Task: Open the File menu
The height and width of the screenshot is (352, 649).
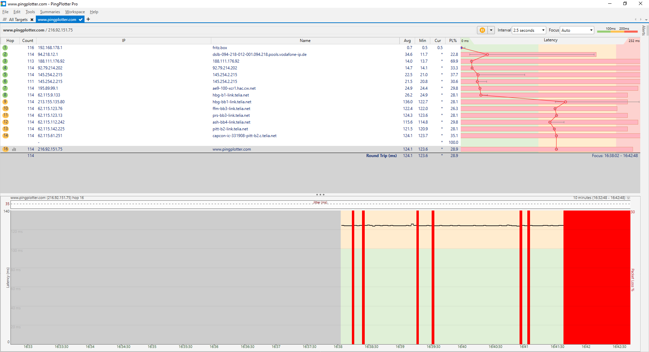Action: point(5,12)
